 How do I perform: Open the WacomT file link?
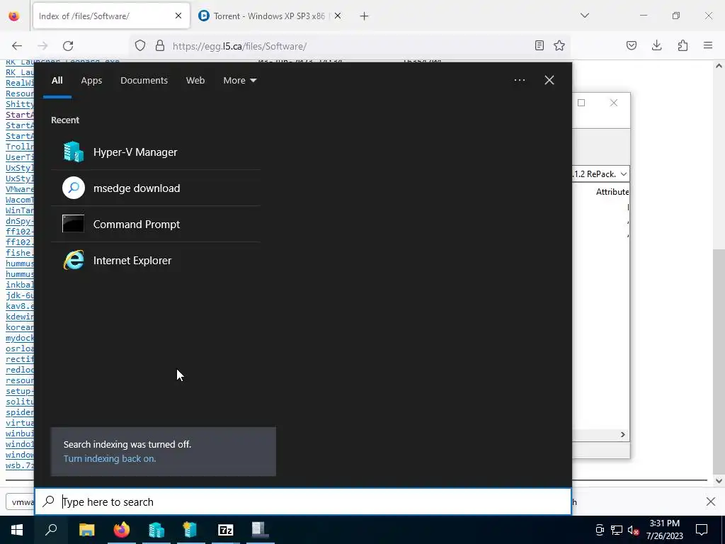pyautogui.click(x=19, y=200)
